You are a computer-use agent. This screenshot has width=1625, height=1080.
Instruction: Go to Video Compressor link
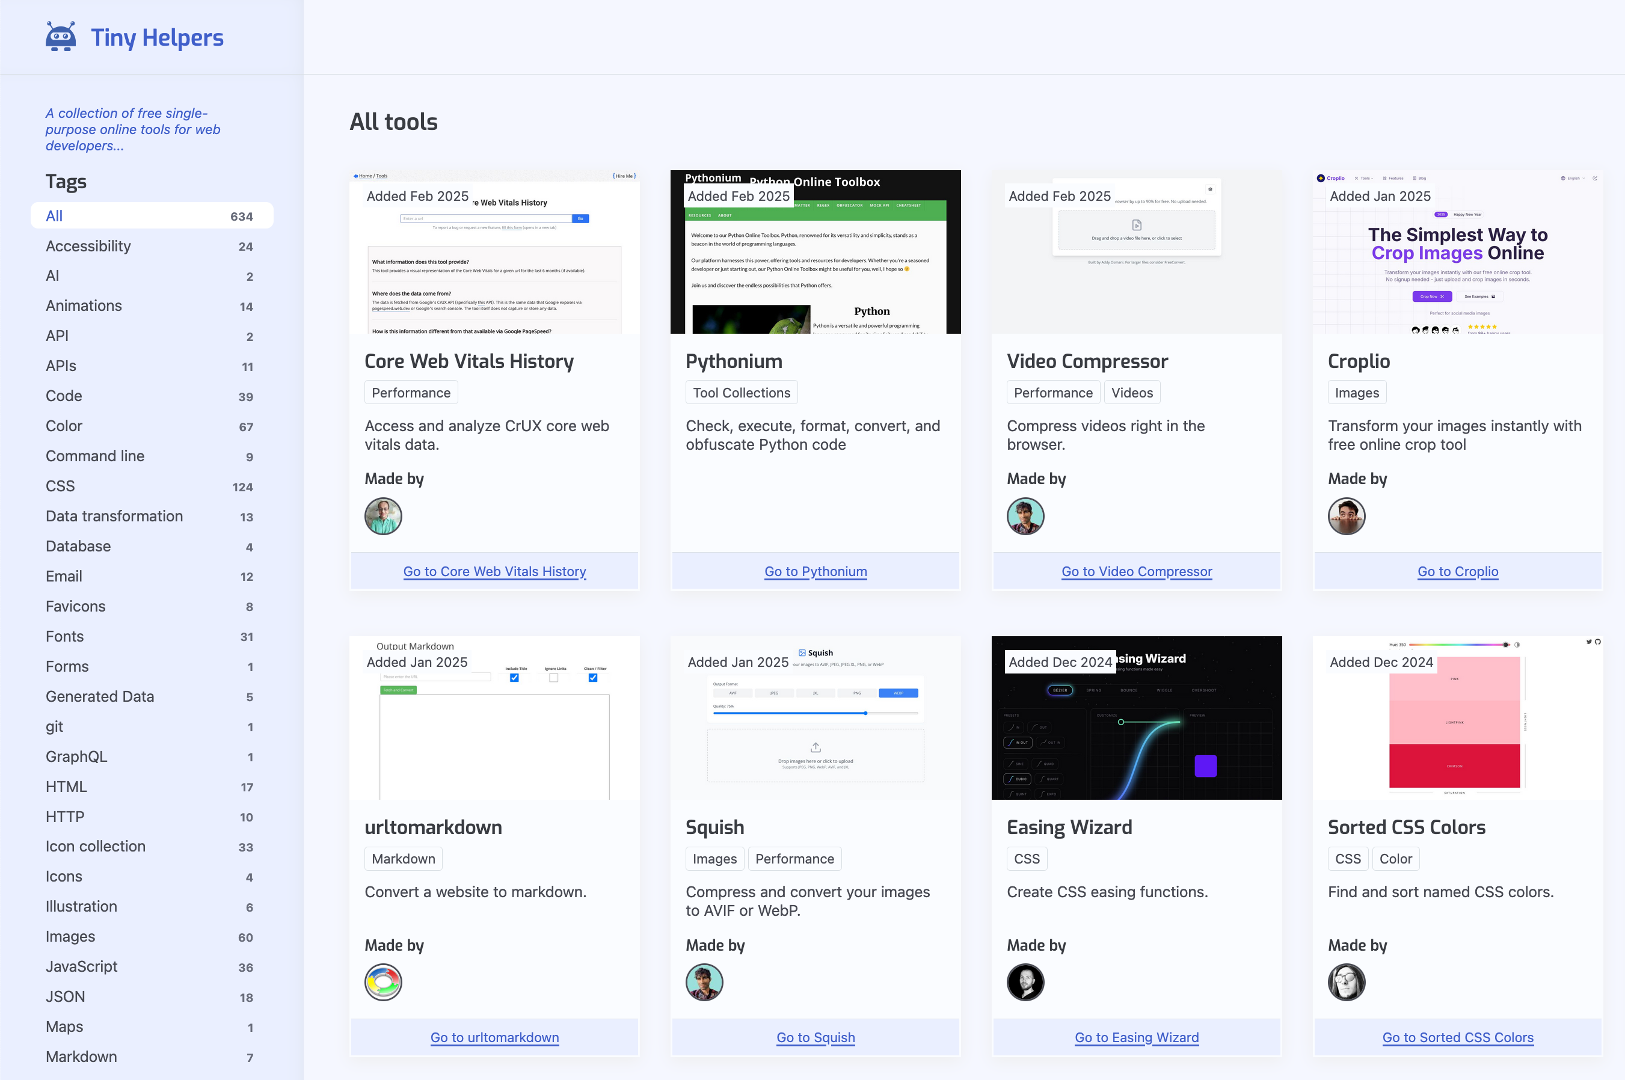coord(1137,572)
